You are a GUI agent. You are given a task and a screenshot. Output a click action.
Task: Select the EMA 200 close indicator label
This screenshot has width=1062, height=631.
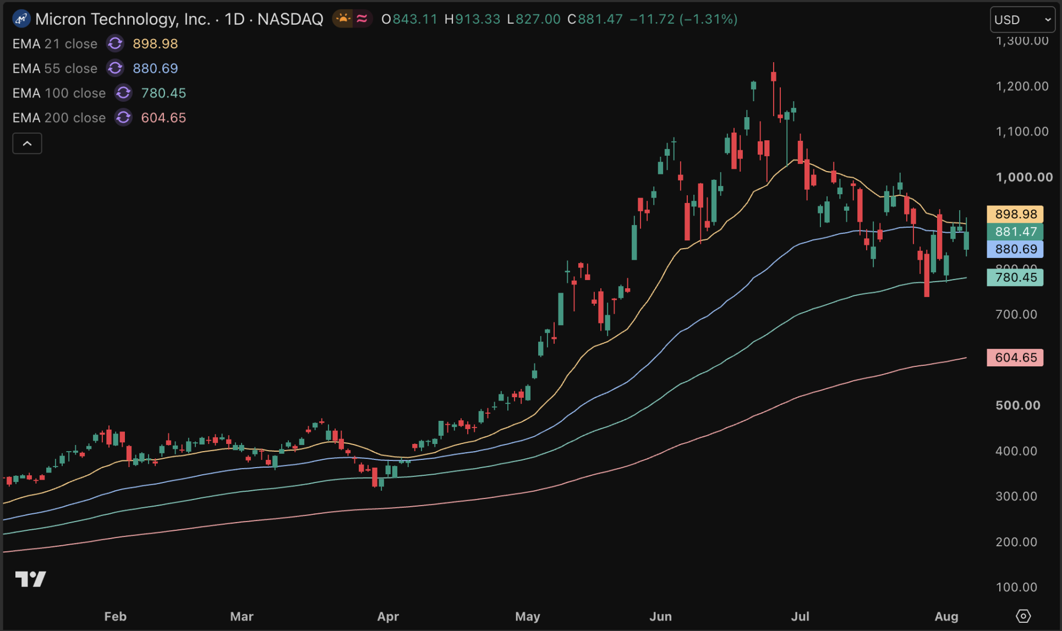[59, 118]
